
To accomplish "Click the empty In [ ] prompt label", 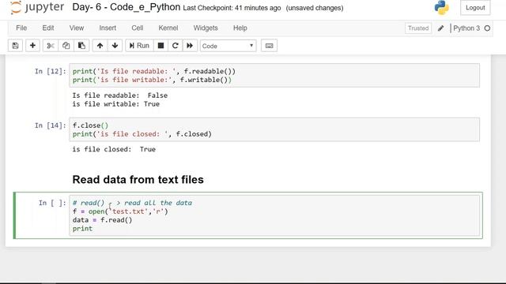I will click(52, 203).
